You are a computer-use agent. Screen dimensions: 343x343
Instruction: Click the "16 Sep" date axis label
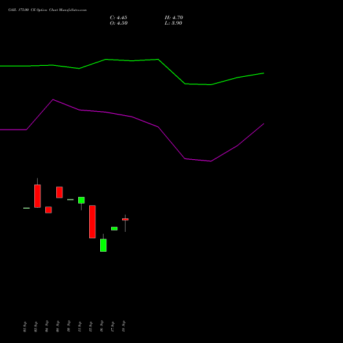(x=102, y=327)
